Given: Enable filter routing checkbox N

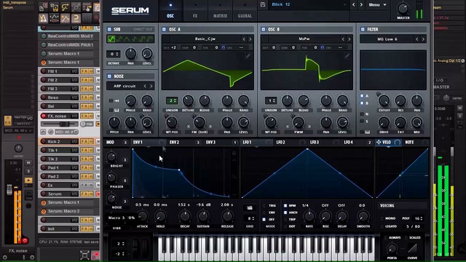Looking at the screenshot, I should [x=362, y=114].
